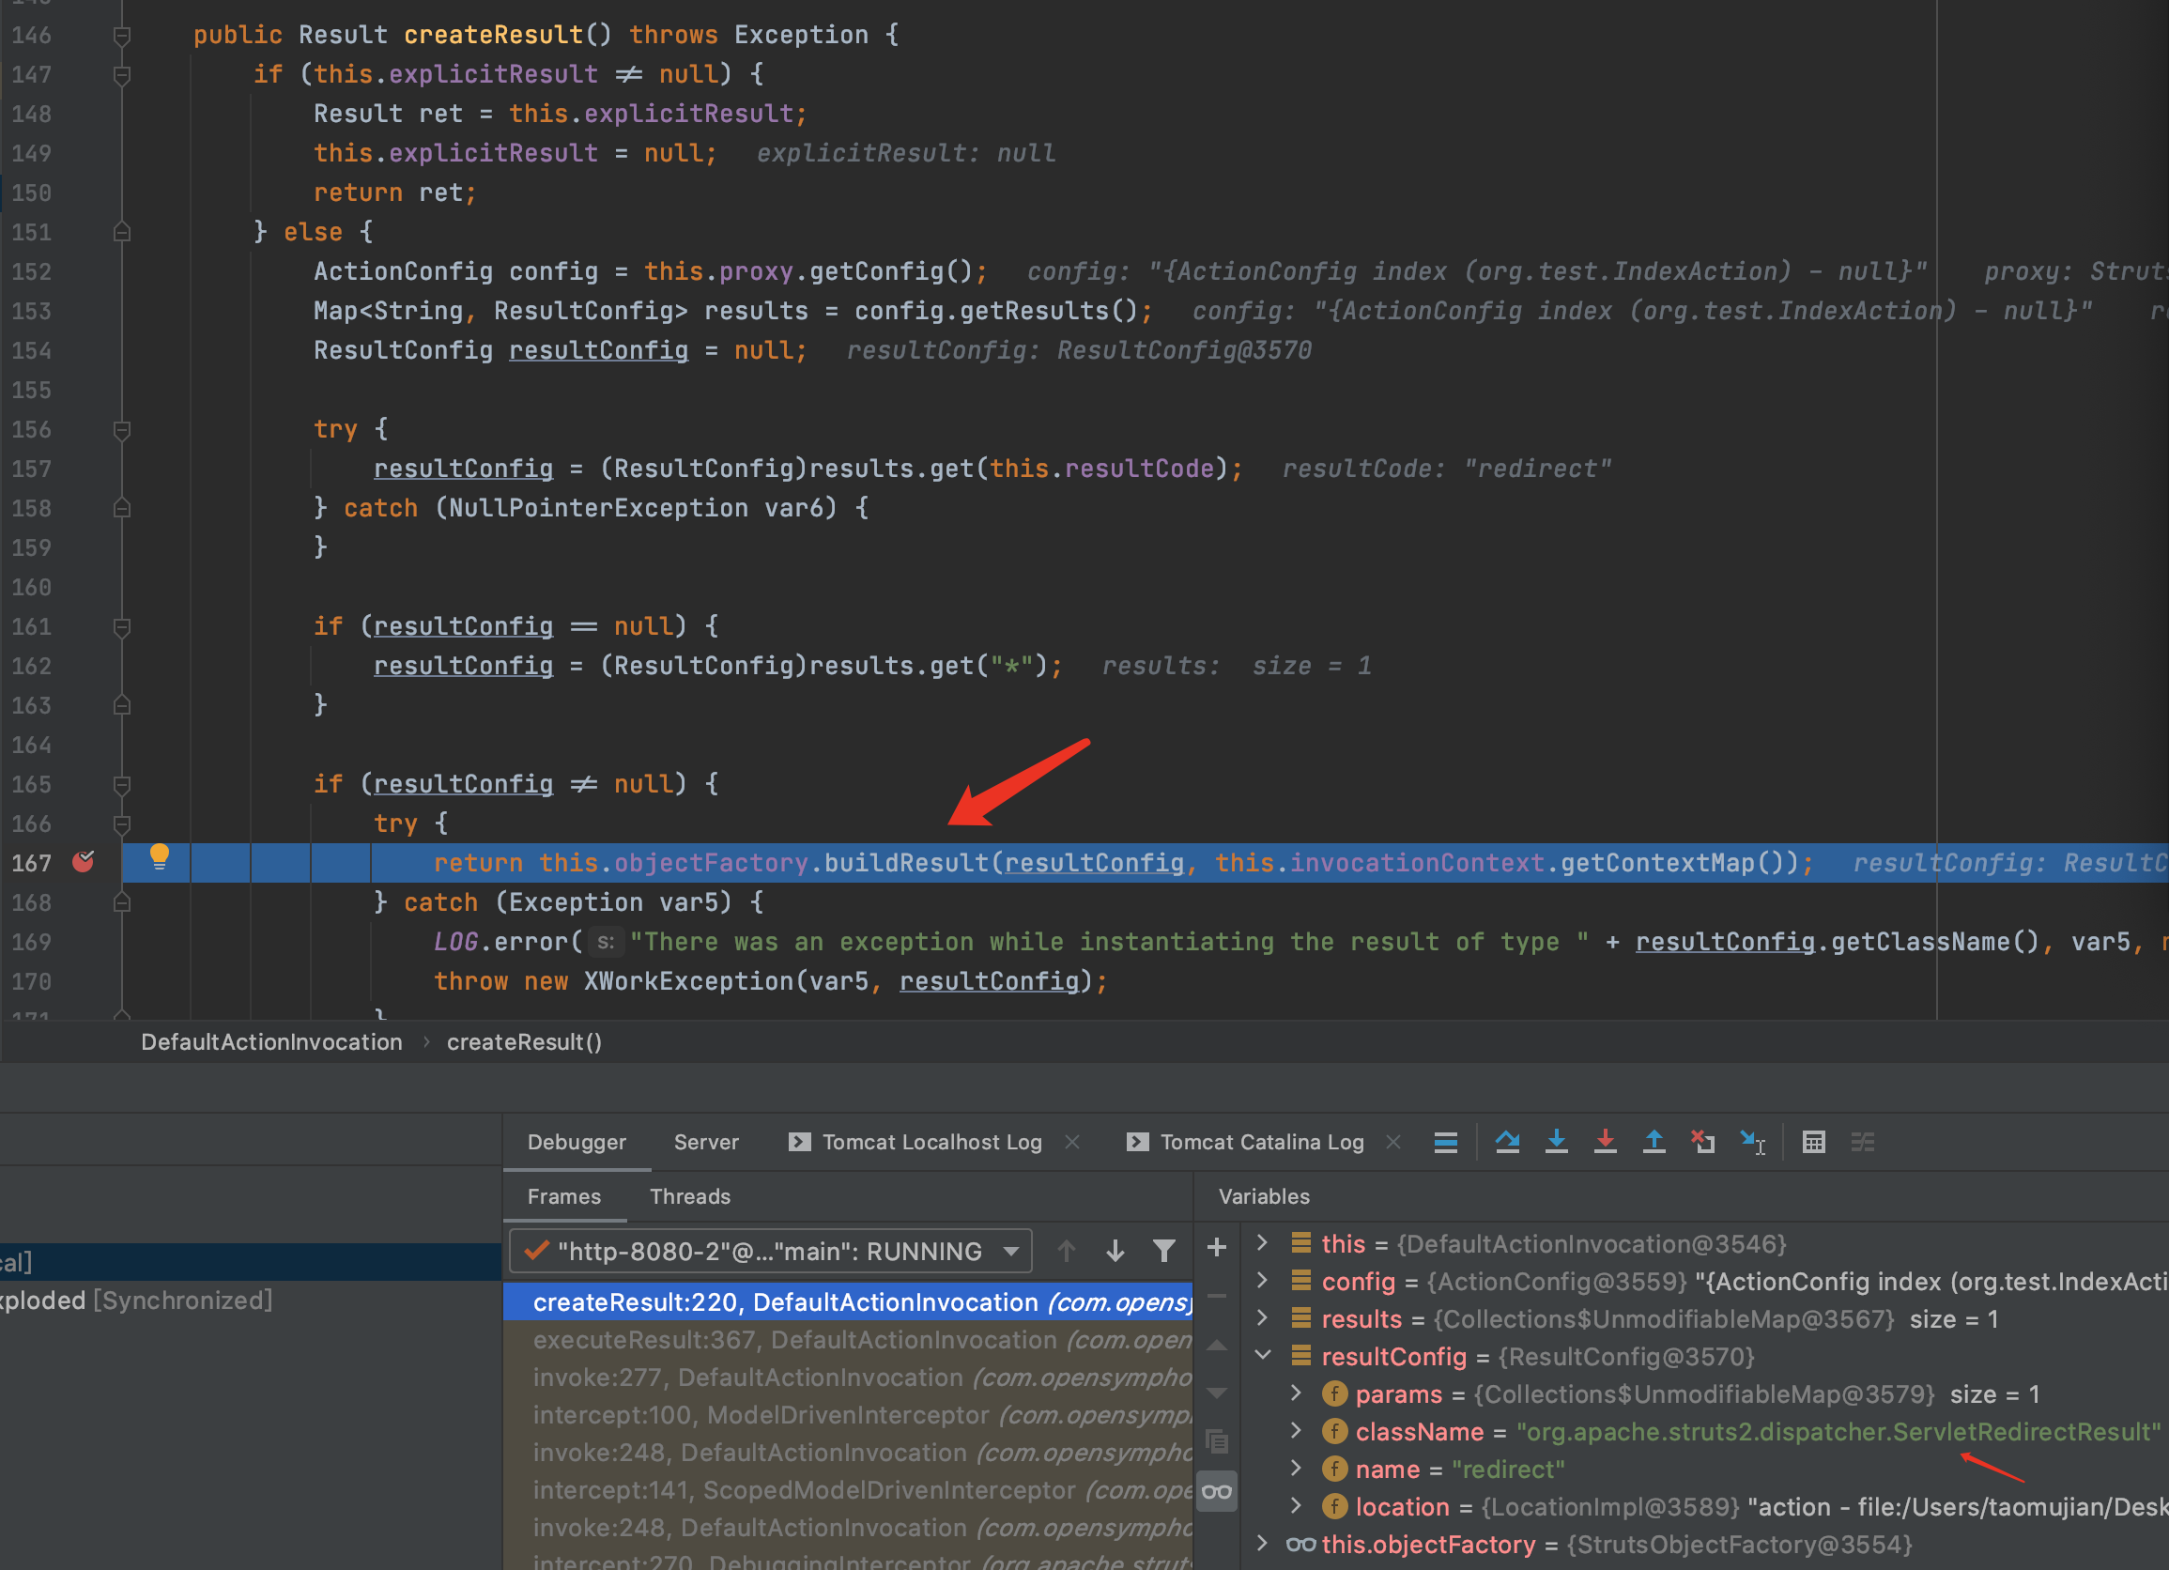The image size is (2169, 1570).
Task: Click the Duplicate Watch copy icon
Action: 1217,1441
